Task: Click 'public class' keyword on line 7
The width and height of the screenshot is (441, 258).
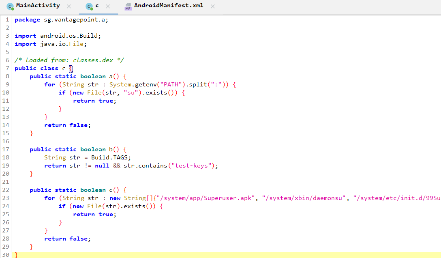Action: coord(36,69)
